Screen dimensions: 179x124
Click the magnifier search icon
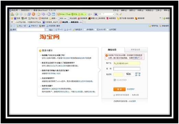117,14
